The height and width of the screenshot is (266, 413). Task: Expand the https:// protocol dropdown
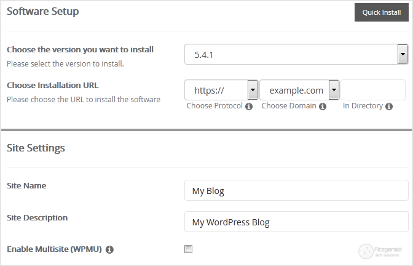(x=252, y=91)
